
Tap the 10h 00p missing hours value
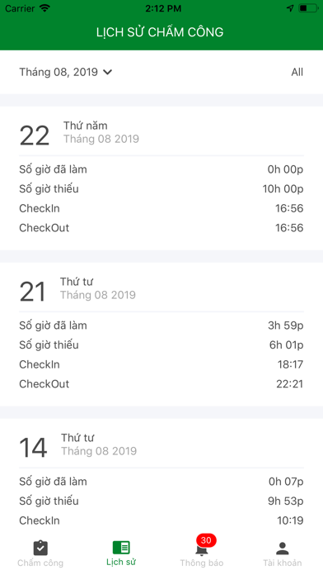283,189
